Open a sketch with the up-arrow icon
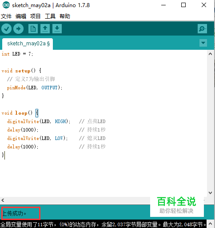Viewport: 215px width, 228px height. [x=45, y=28]
